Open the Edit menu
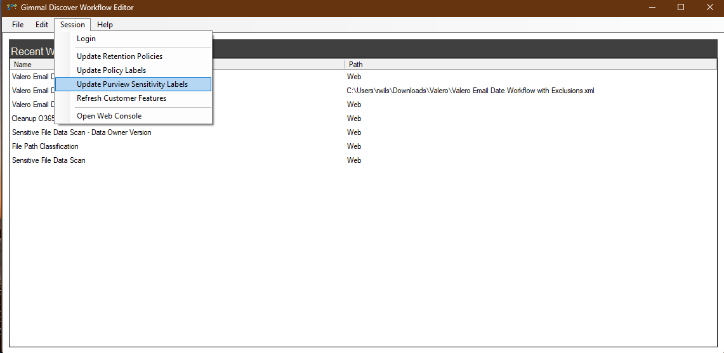This screenshot has height=353, width=724. pos(42,25)
